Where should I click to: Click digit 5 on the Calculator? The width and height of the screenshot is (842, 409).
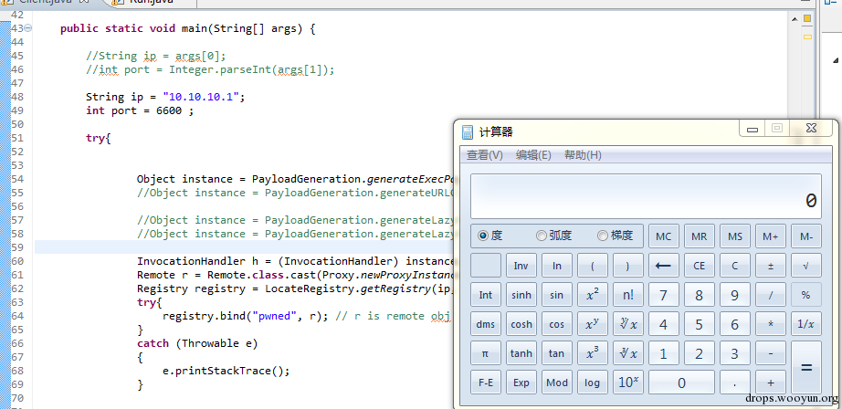click(700, 324)
